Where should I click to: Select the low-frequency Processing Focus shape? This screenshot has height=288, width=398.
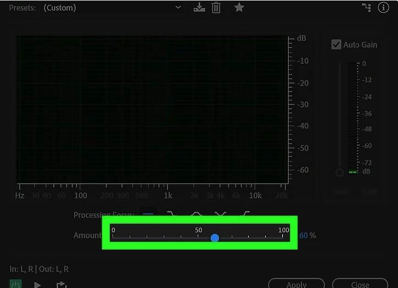(172, 214)
